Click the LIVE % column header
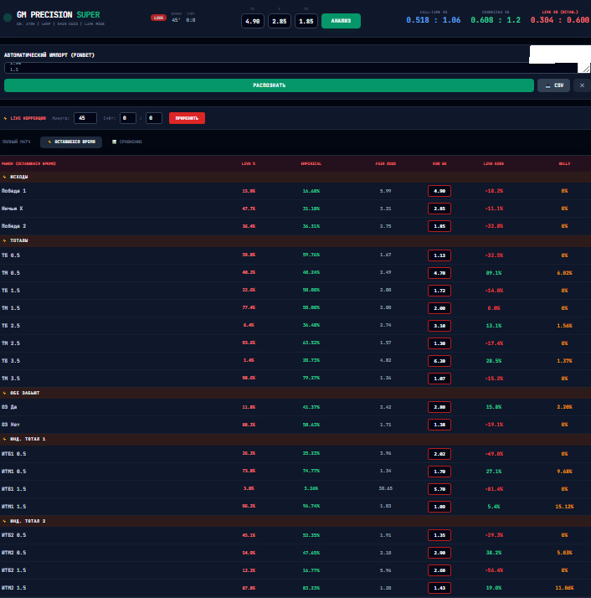The width and height of the screenshot is (591, 598). point(249,163)
